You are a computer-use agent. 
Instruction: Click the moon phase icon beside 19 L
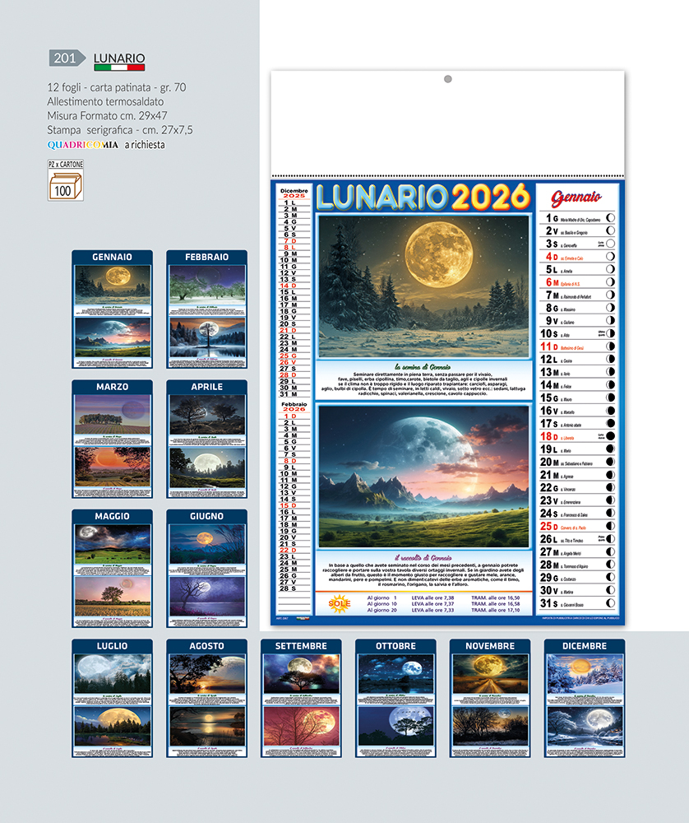[609, 449]
